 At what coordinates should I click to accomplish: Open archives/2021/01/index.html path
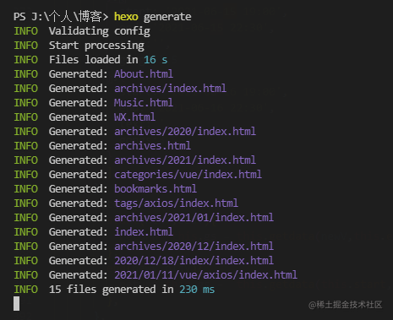click(194, 218)
